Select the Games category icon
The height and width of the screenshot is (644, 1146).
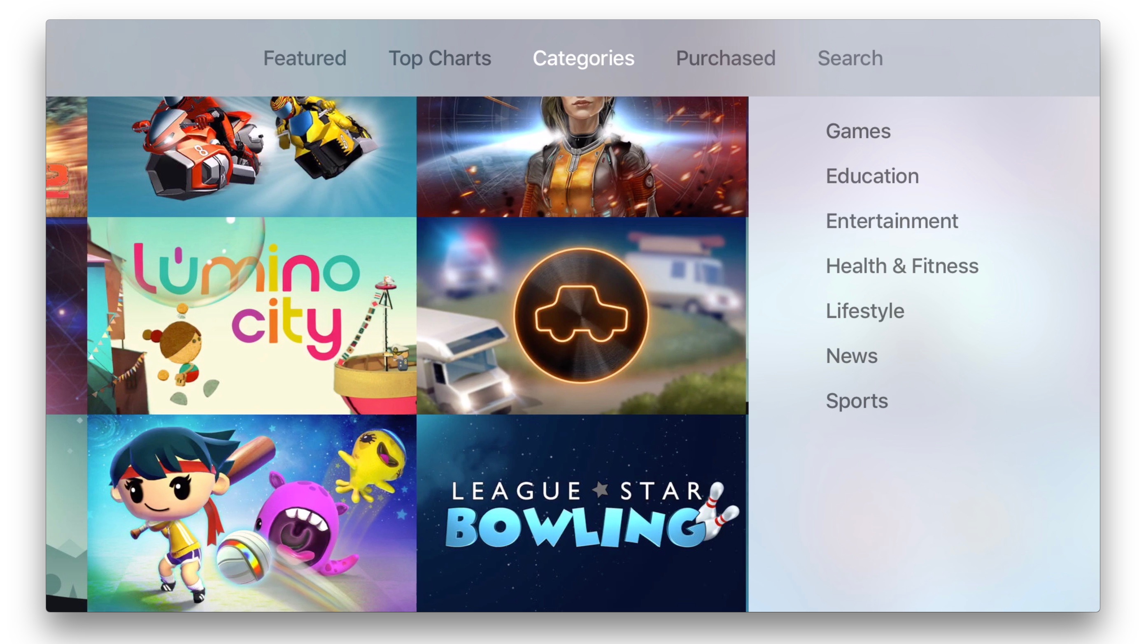click(858, 130)
